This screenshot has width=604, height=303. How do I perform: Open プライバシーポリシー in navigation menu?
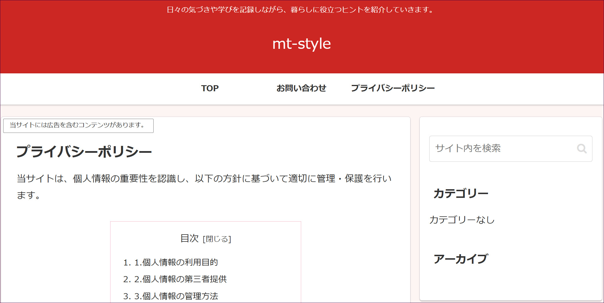tap(393, 88)
